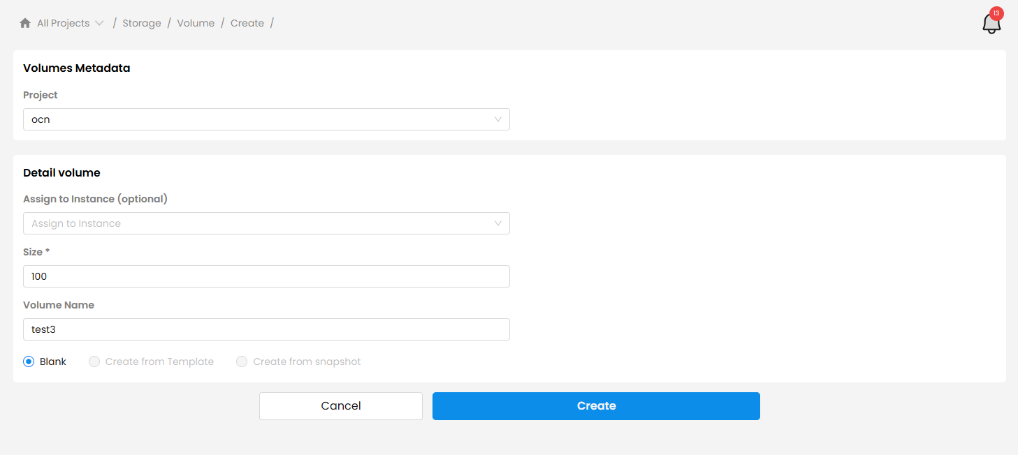1018x455 pixels.
Task: Click the Assign to Instance (optional) label
Action: pyautogui.click(x=95, y=199)
